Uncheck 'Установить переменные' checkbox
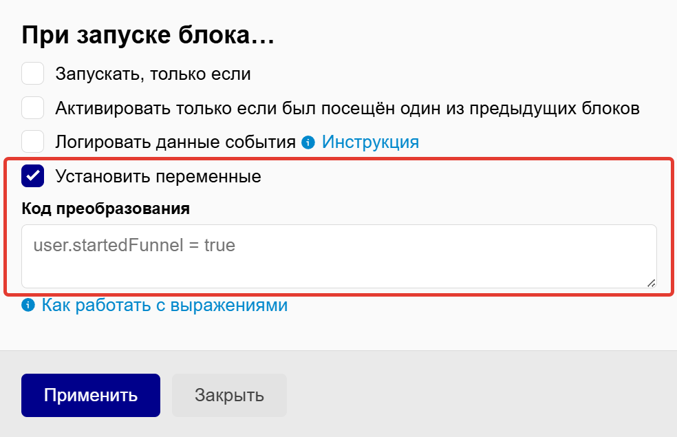 (33, 175)
